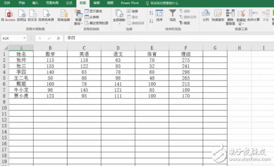Click 删除重复值 (Remove Duplicates)

(x=230, y=17)
